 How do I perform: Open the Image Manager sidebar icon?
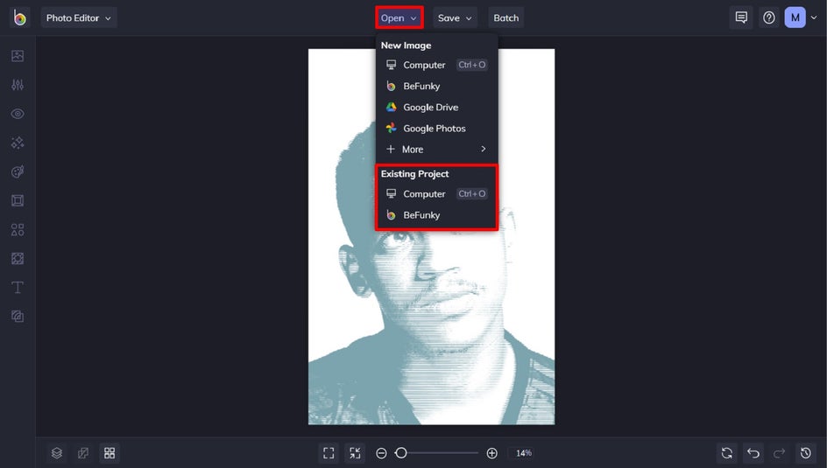click(18, 56)
